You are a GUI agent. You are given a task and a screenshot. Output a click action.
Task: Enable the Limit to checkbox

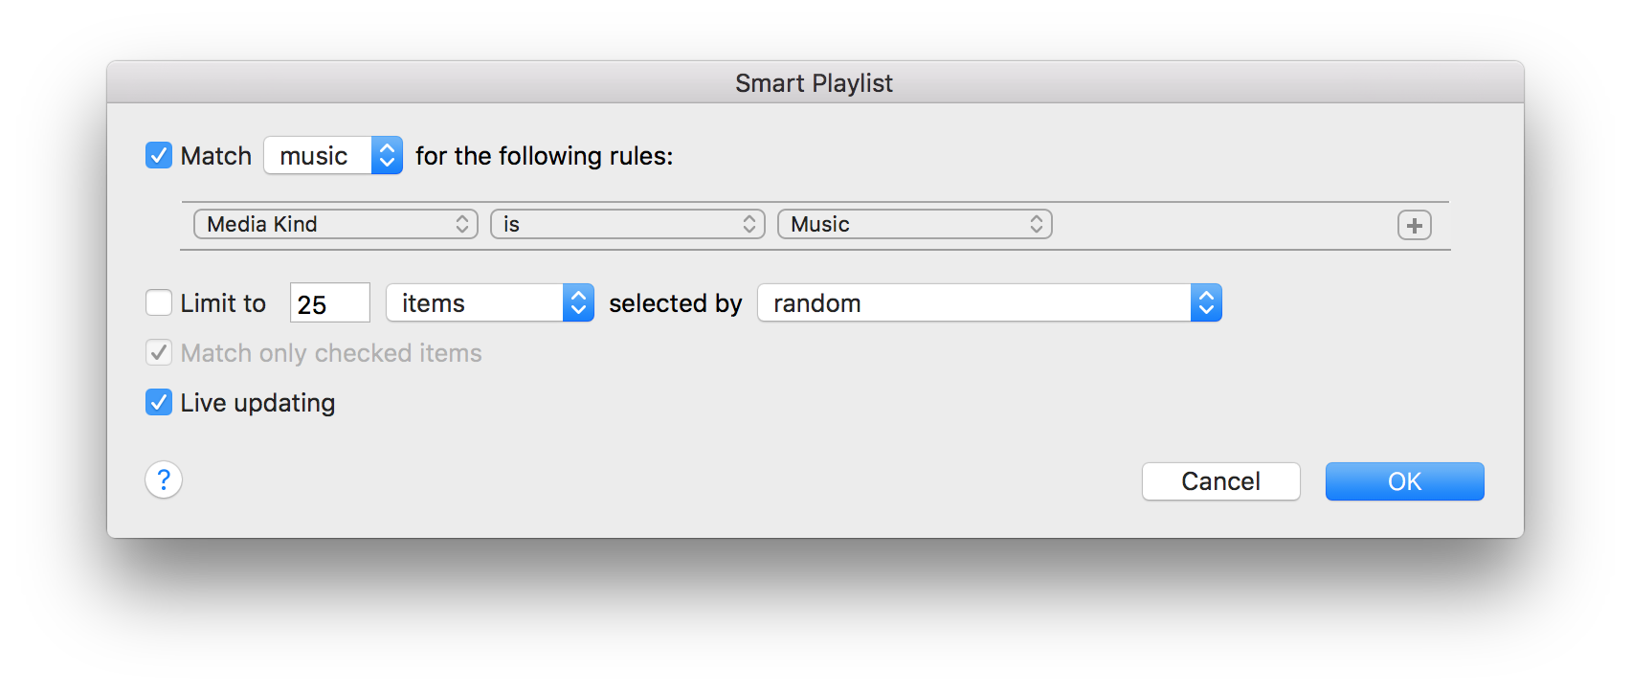pos(159,302)
